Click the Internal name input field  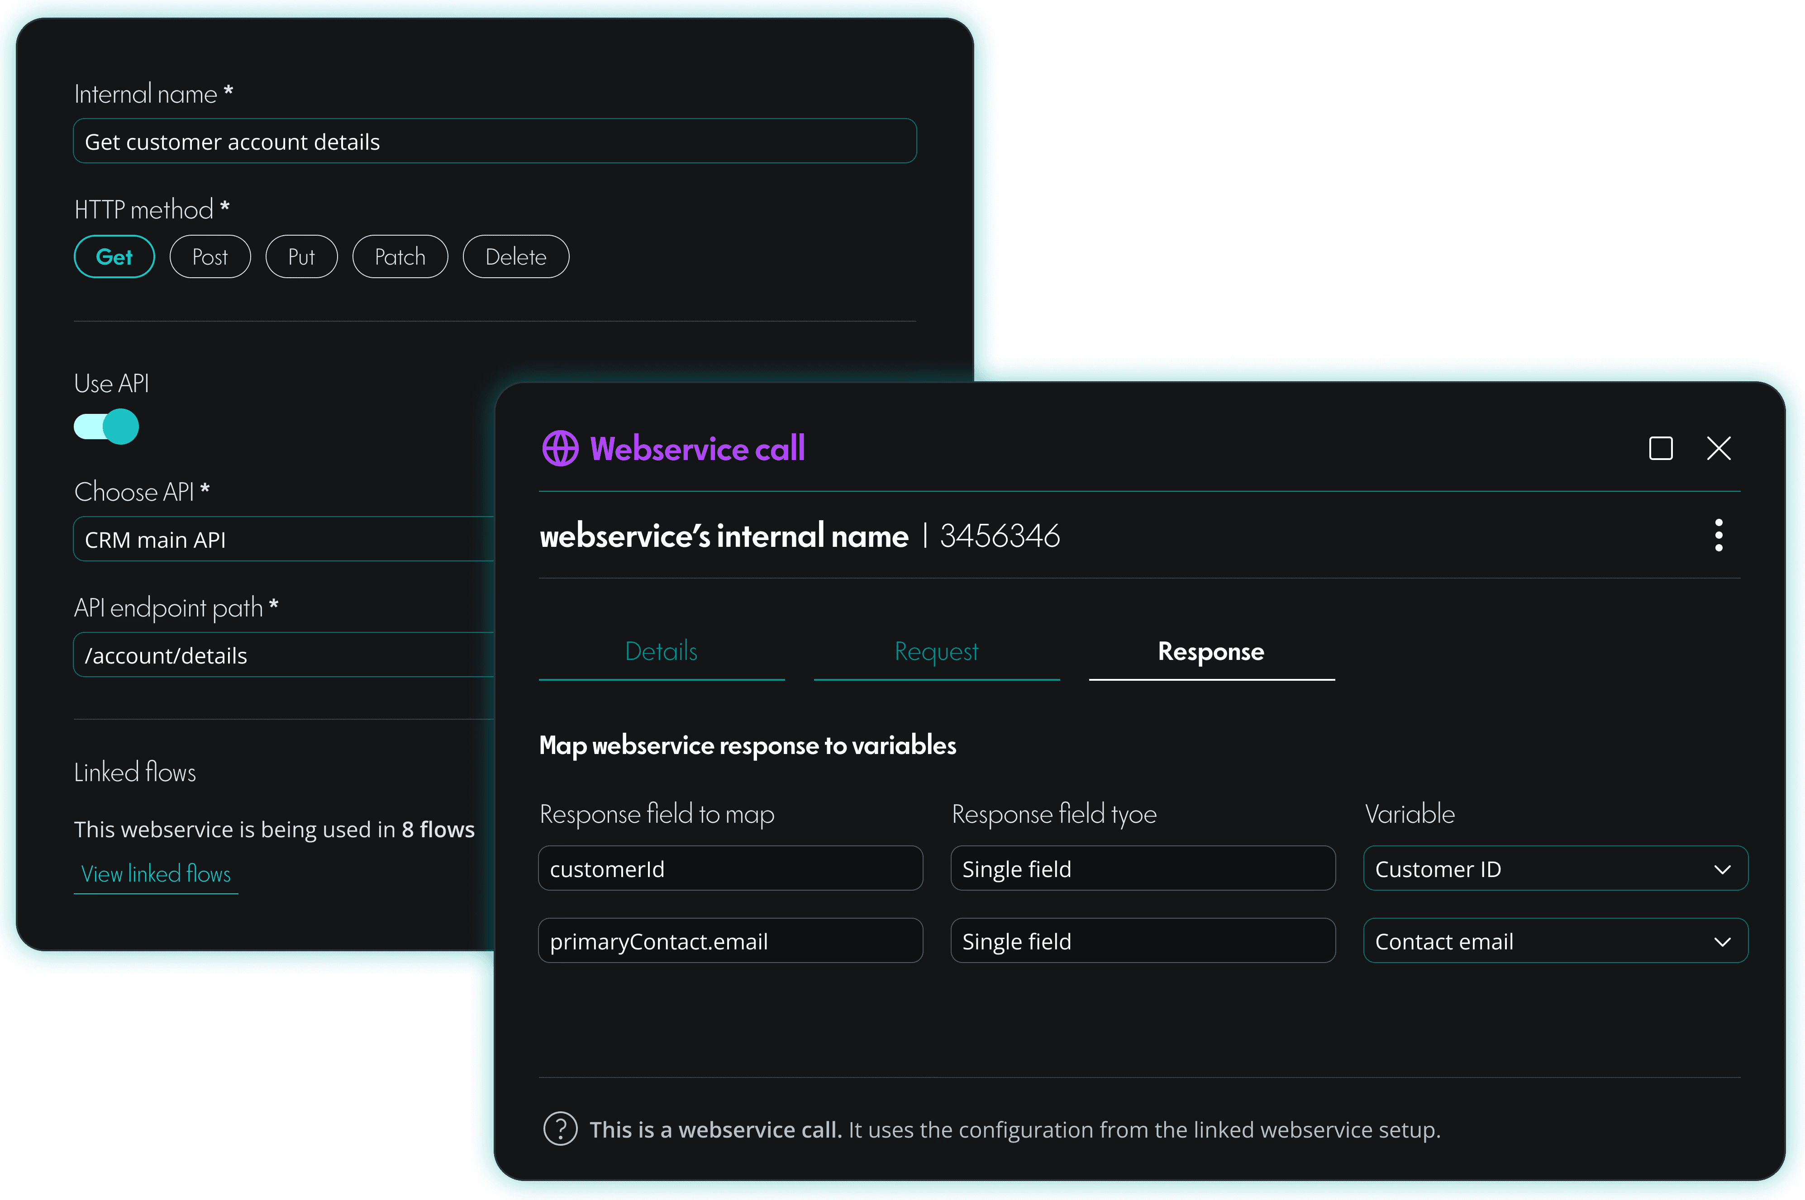pyautogui.click(x=495, y=141)
